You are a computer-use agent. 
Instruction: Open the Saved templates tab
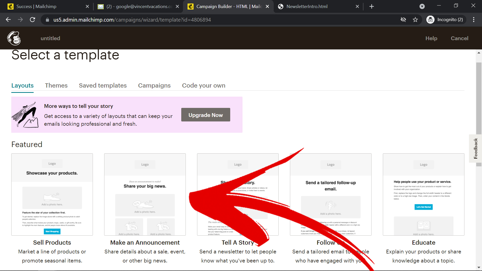click(103, 86)
